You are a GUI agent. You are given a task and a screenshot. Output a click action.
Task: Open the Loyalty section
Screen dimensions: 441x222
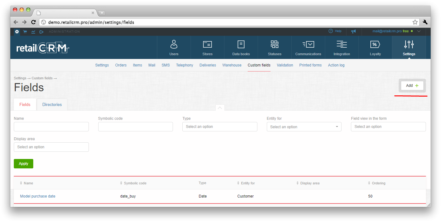(x=375, y=47)
